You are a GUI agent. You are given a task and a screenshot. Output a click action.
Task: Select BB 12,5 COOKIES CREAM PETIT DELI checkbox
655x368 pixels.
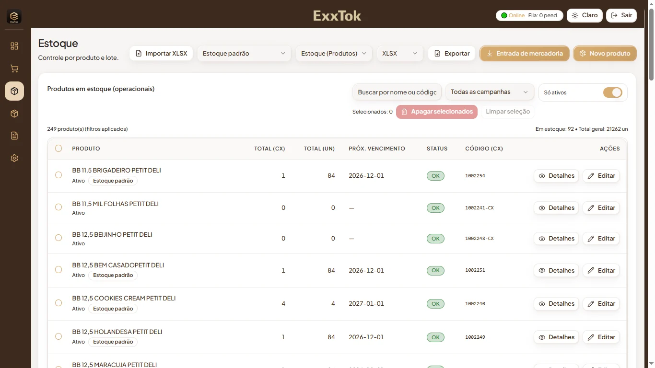pos(58,303)
